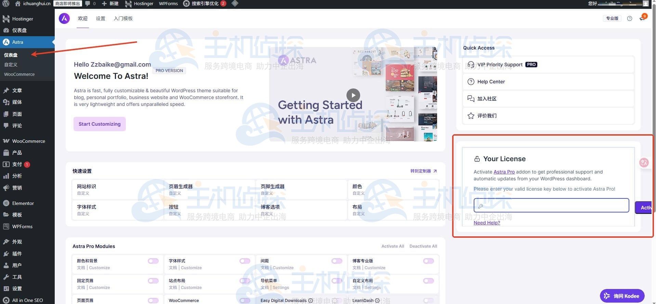Click Activate All modules
The image size is (656, 304).
point(393,246)
